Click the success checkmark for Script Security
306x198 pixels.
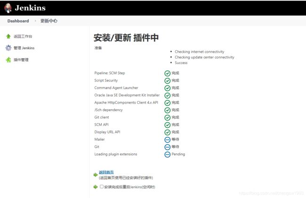pyautogui.click(x=168, y=81)
